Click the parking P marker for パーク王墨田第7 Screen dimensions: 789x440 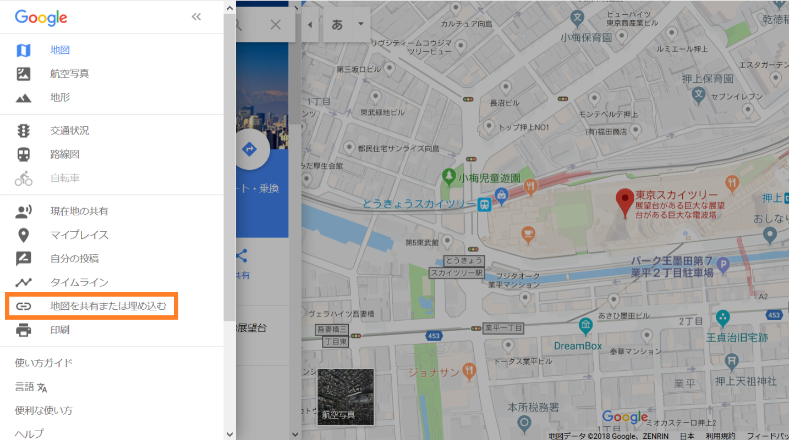coord(724,266)
